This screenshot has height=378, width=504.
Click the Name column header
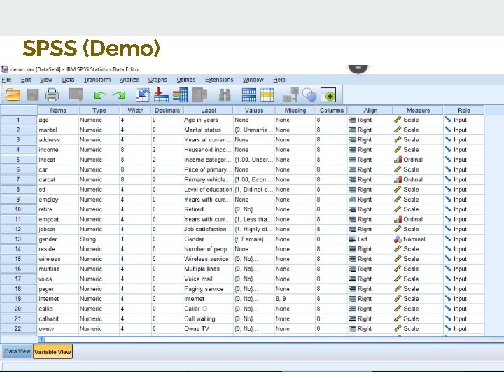pyautogui.click(x=58, y=111)
